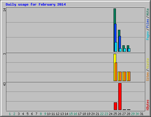The width and height of the screenshot is (151, 117).
Task: Click the 'Daily usage for February 2014' title
Action: point(36,4)
